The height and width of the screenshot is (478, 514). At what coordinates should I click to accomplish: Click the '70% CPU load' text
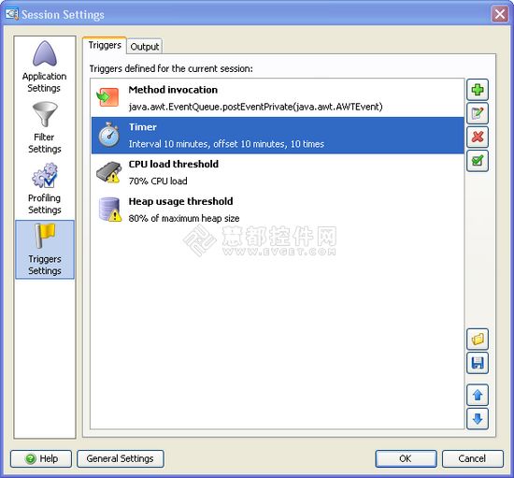click(158, 181)
